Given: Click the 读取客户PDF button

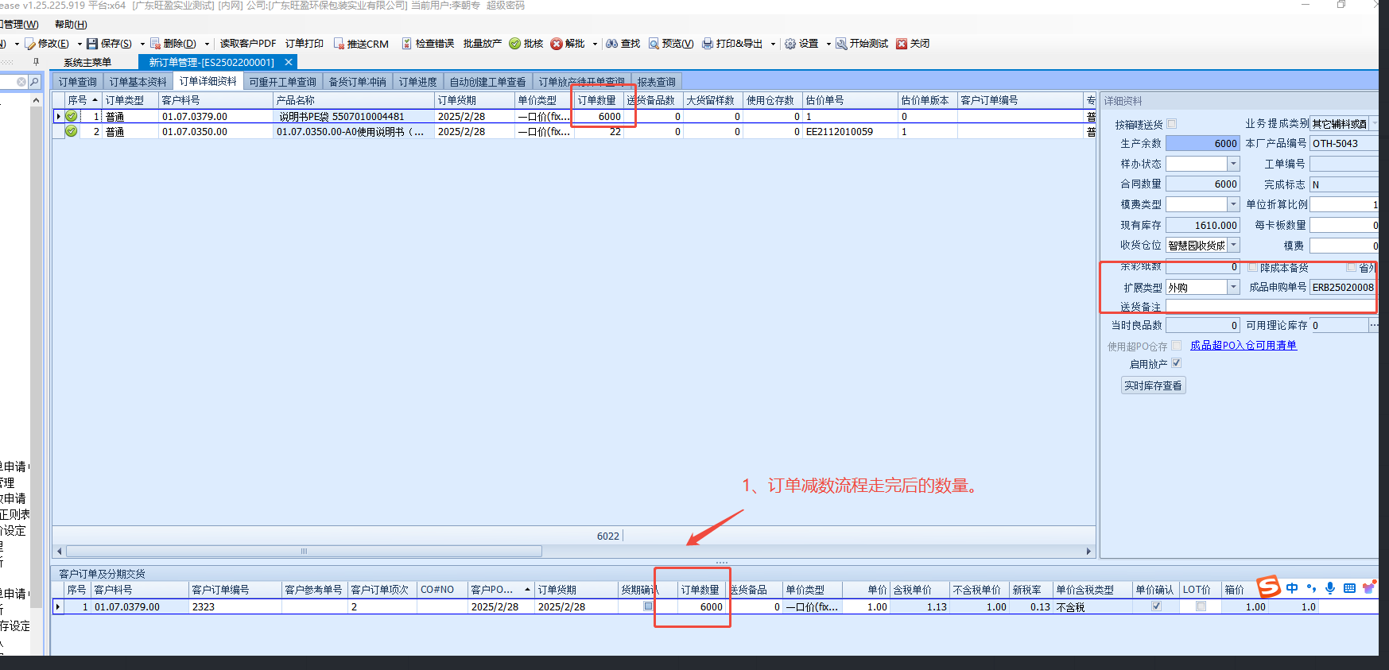Looking at the screenshot, I should click(248, 44).
